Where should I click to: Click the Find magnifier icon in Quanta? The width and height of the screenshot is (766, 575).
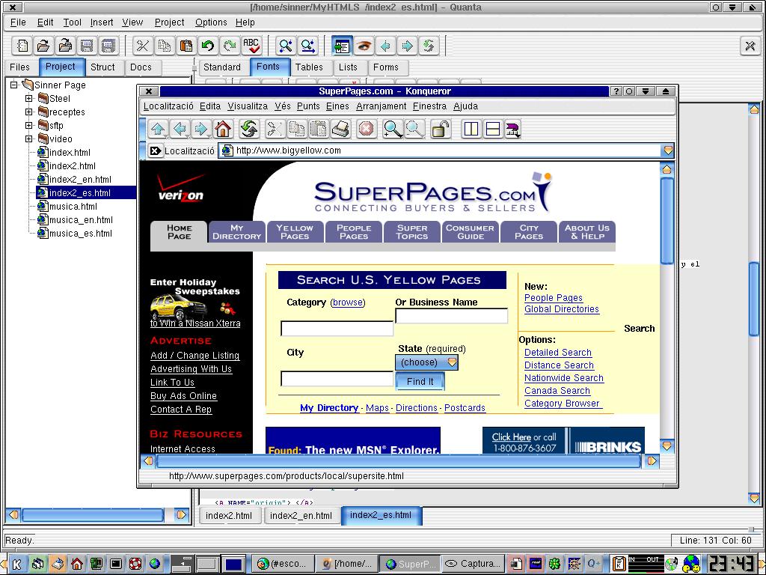click(x=285, y=46)
